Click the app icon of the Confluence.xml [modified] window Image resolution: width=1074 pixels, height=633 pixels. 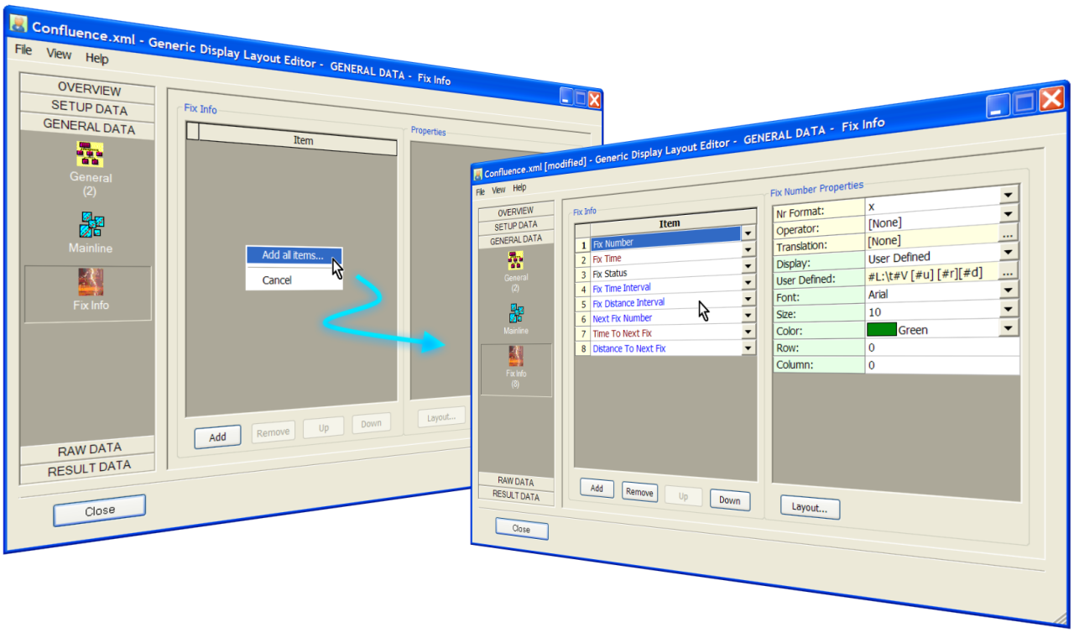(x=478, y=174)
